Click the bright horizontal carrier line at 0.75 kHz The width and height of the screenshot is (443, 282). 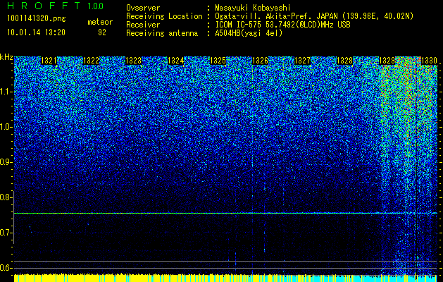pos(225,213)
